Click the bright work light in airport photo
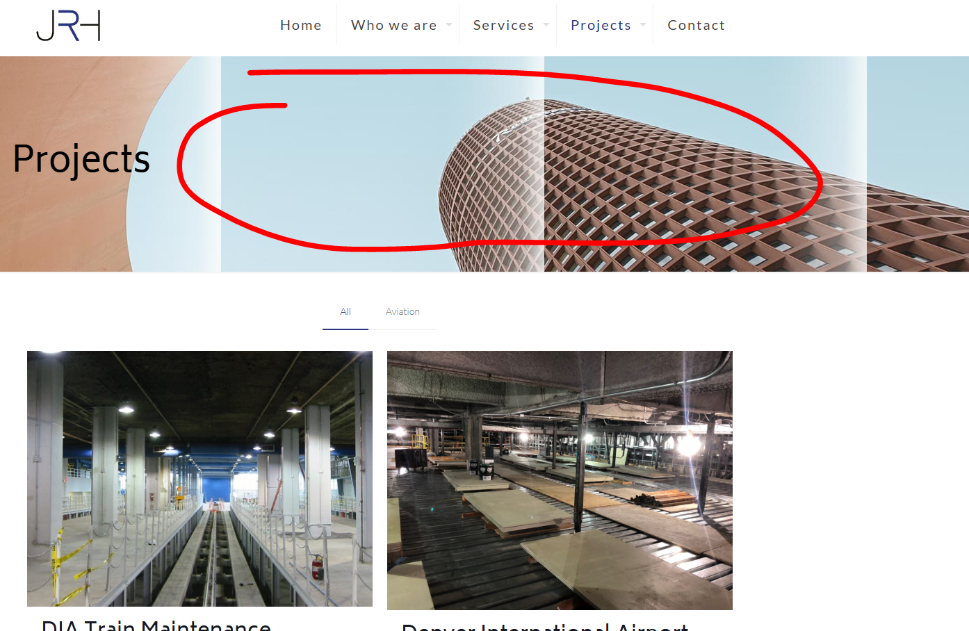Viewport: 969px width, 631px height. (x=688, y=445)
